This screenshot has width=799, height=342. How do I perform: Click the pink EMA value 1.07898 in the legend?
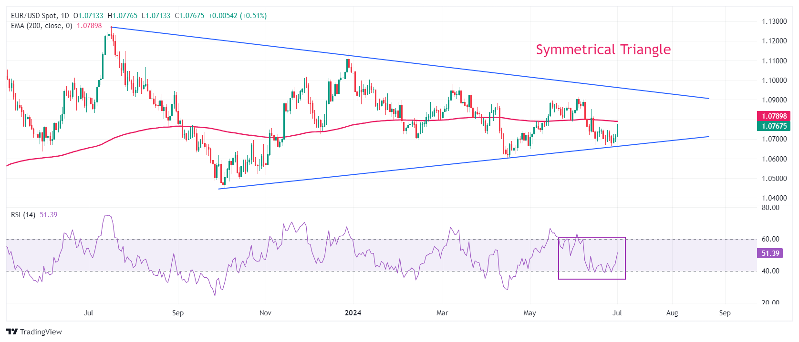pyautogui.click(x=89, y=26)
